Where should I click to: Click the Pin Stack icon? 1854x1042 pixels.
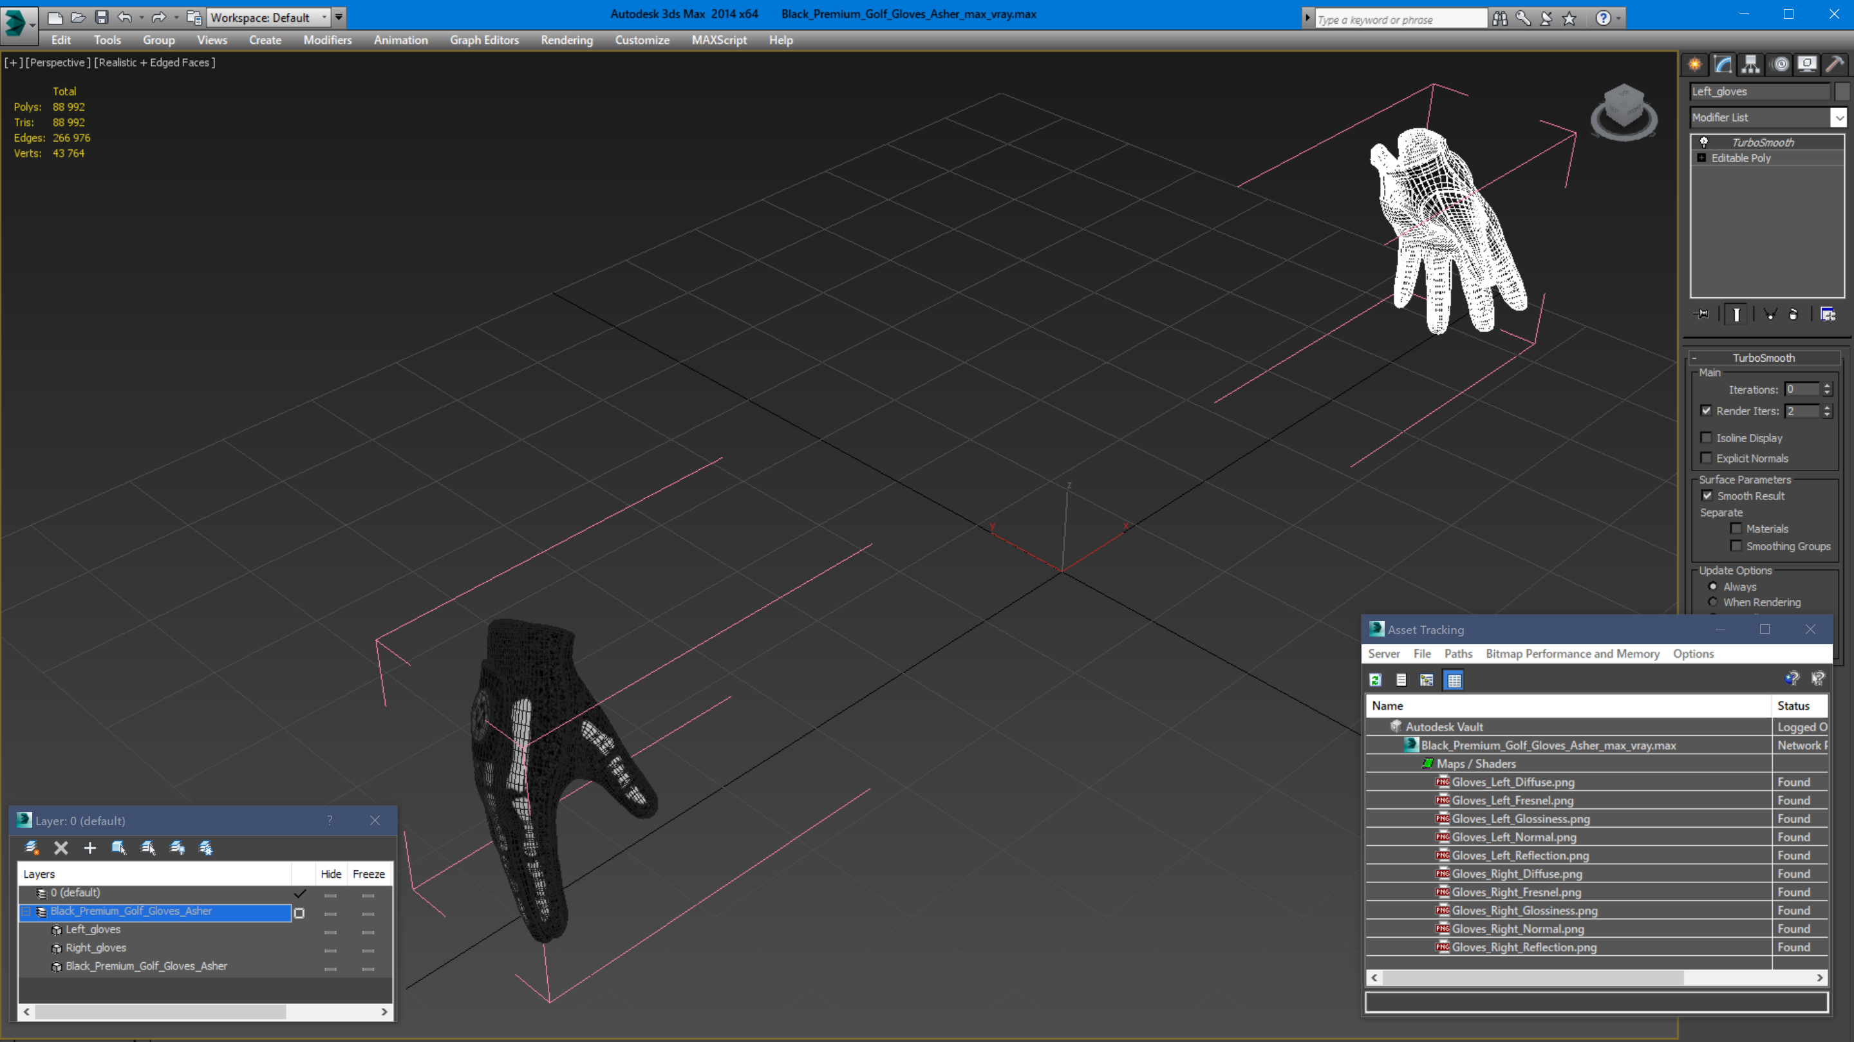1702,313
